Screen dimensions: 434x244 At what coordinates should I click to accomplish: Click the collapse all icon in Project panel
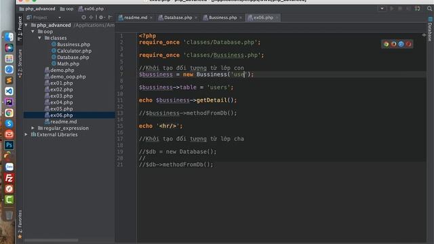point(91,18)
